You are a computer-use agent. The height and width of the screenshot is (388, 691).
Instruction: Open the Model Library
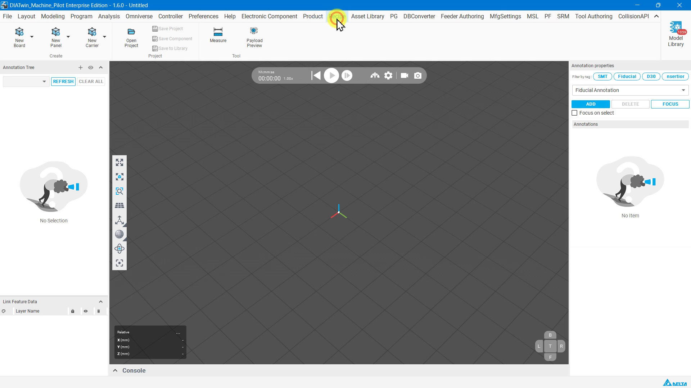pos(676,34)
